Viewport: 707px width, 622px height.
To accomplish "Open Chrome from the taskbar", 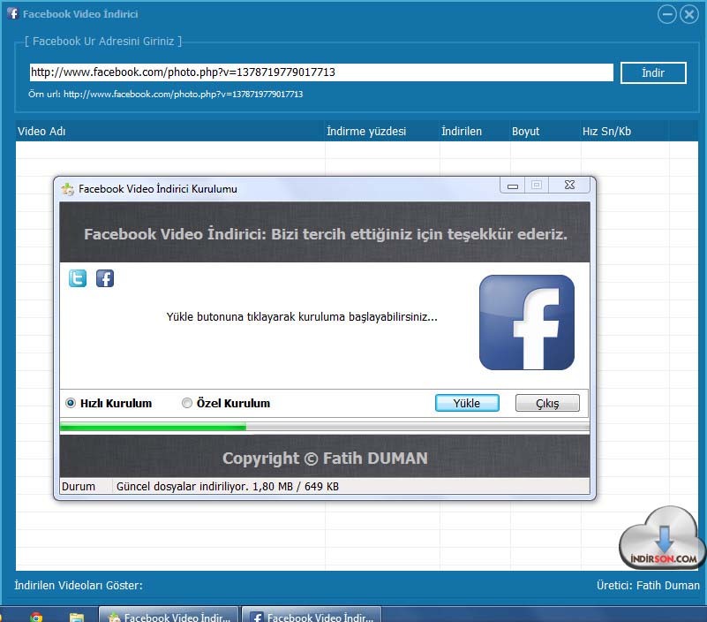I will [36, 617].
